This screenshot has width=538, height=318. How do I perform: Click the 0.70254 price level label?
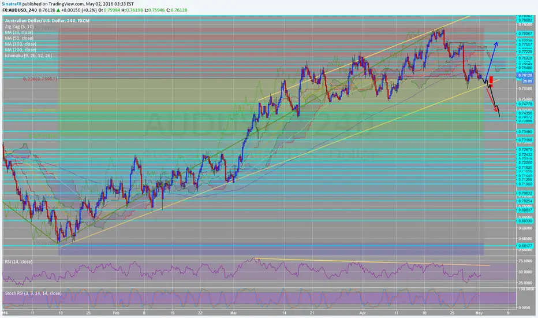tap(525, 201)
